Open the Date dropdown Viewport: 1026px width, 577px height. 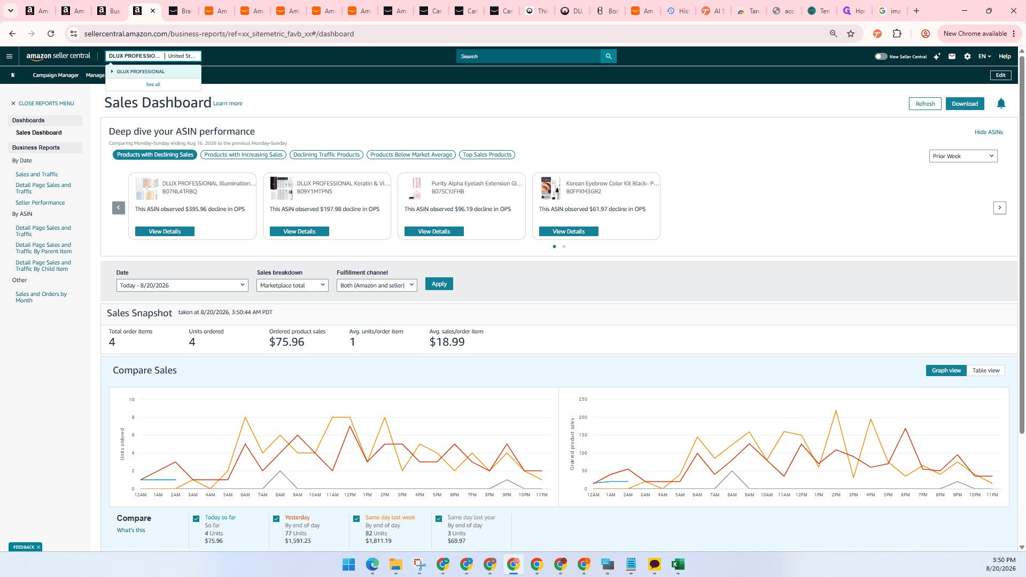(x=182, y=285)
